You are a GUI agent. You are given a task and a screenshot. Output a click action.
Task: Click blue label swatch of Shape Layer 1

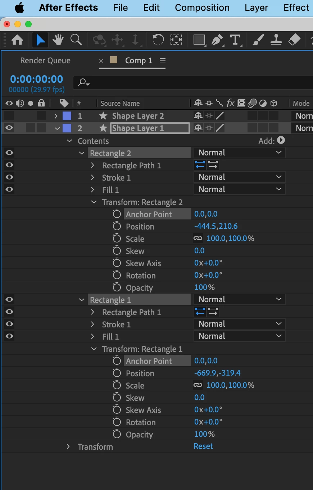67,128
